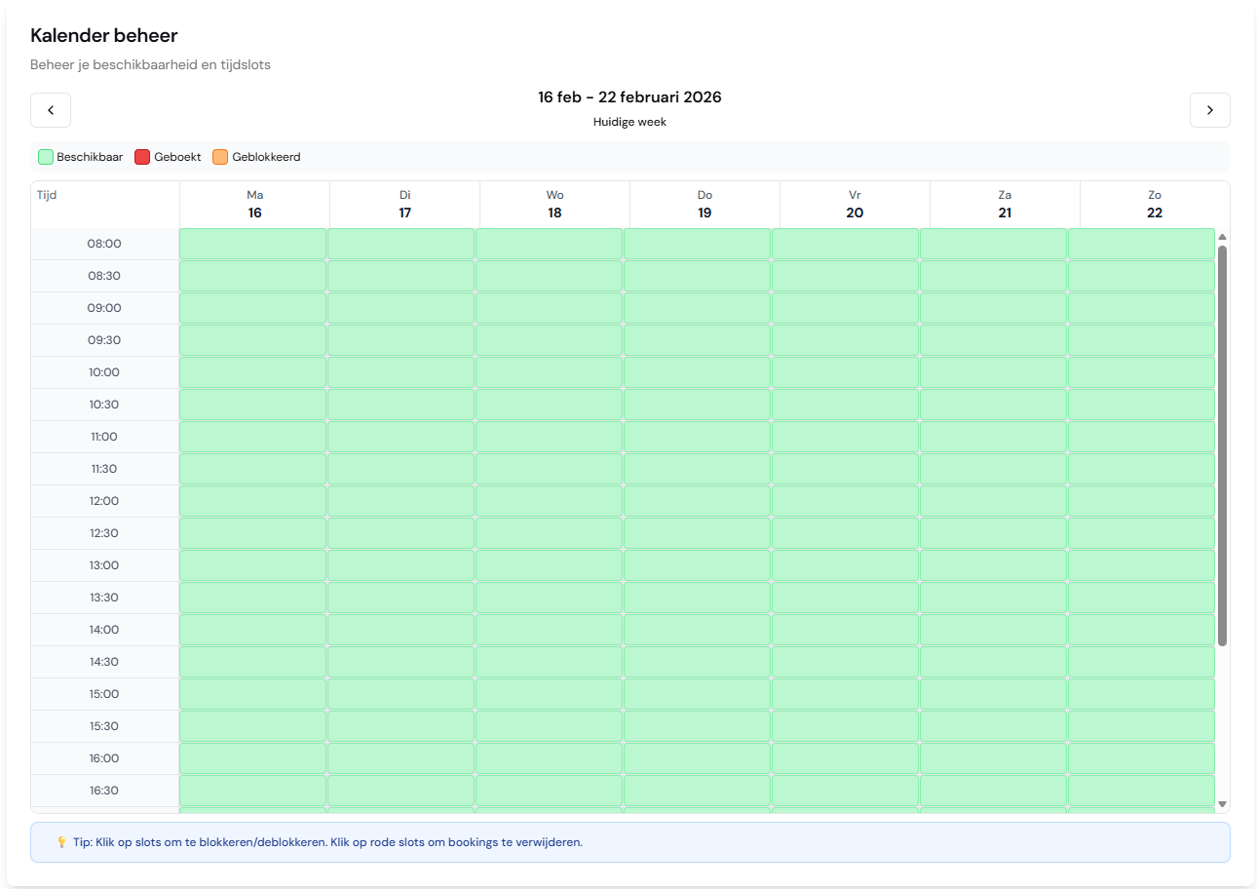
Task: Click the 'Huidige week' label
Action: (629, 122)
